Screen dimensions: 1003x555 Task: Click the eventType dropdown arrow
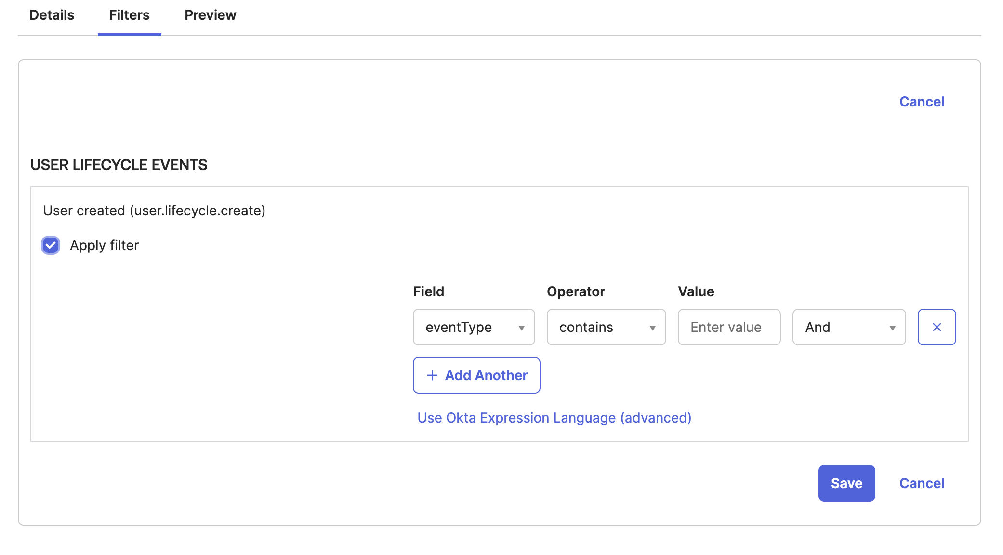coord(521,328)
